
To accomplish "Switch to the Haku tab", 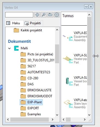I will point(14,23).
